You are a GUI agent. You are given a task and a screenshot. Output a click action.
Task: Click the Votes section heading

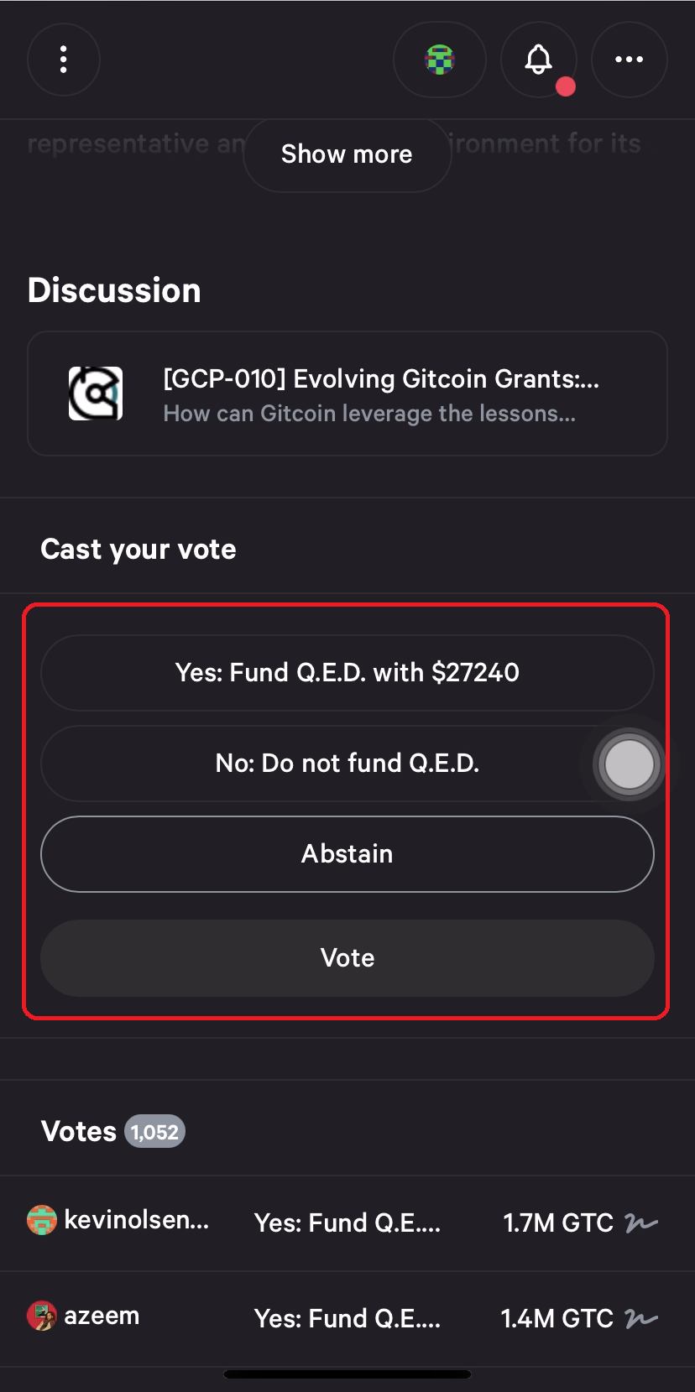(x=79, y=1132)
